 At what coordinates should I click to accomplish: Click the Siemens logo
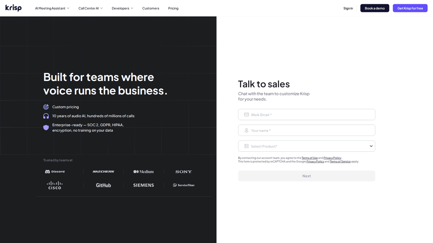point(143,185)
